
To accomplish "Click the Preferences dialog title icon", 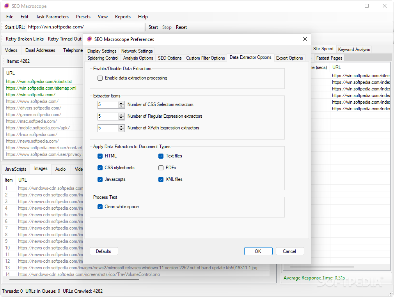I will (89, 39).
